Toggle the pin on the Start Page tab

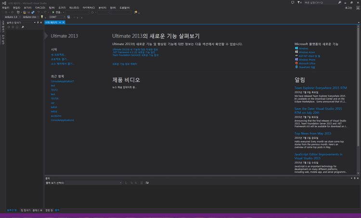(60, 22)
